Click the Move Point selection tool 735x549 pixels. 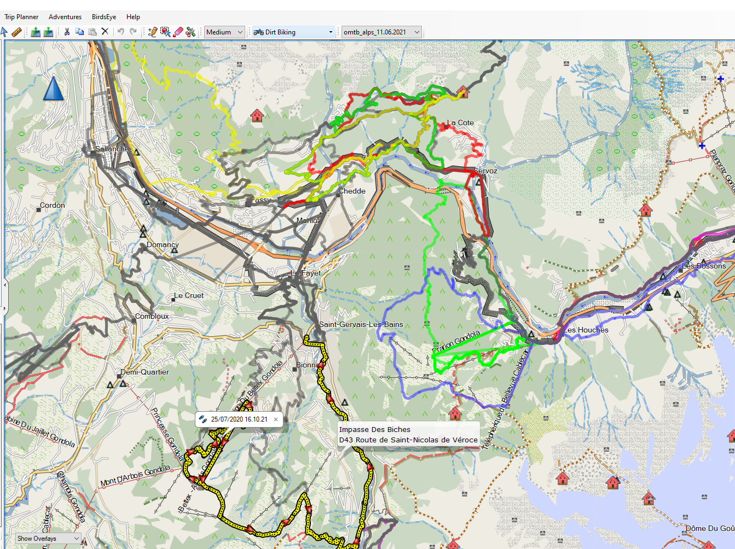[x=165, y=32]
